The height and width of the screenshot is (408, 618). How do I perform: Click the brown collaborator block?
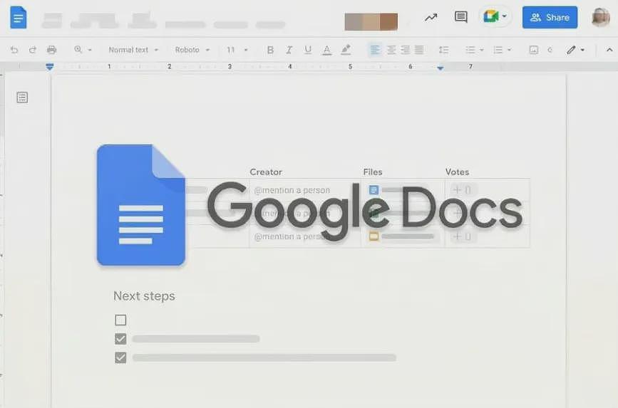389,21
